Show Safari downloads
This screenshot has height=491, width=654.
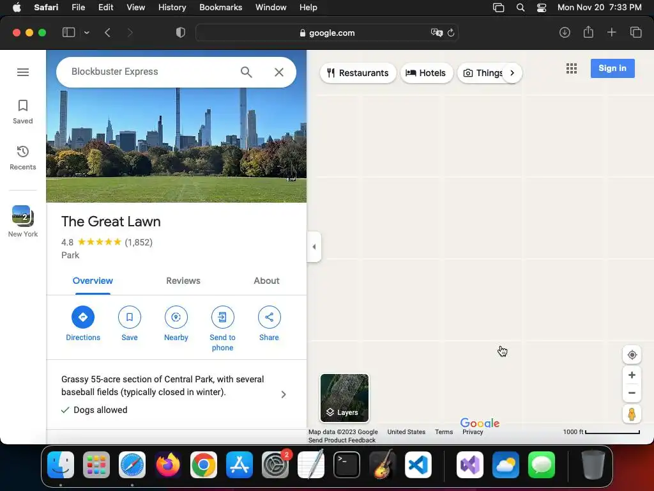click(565, 33)
